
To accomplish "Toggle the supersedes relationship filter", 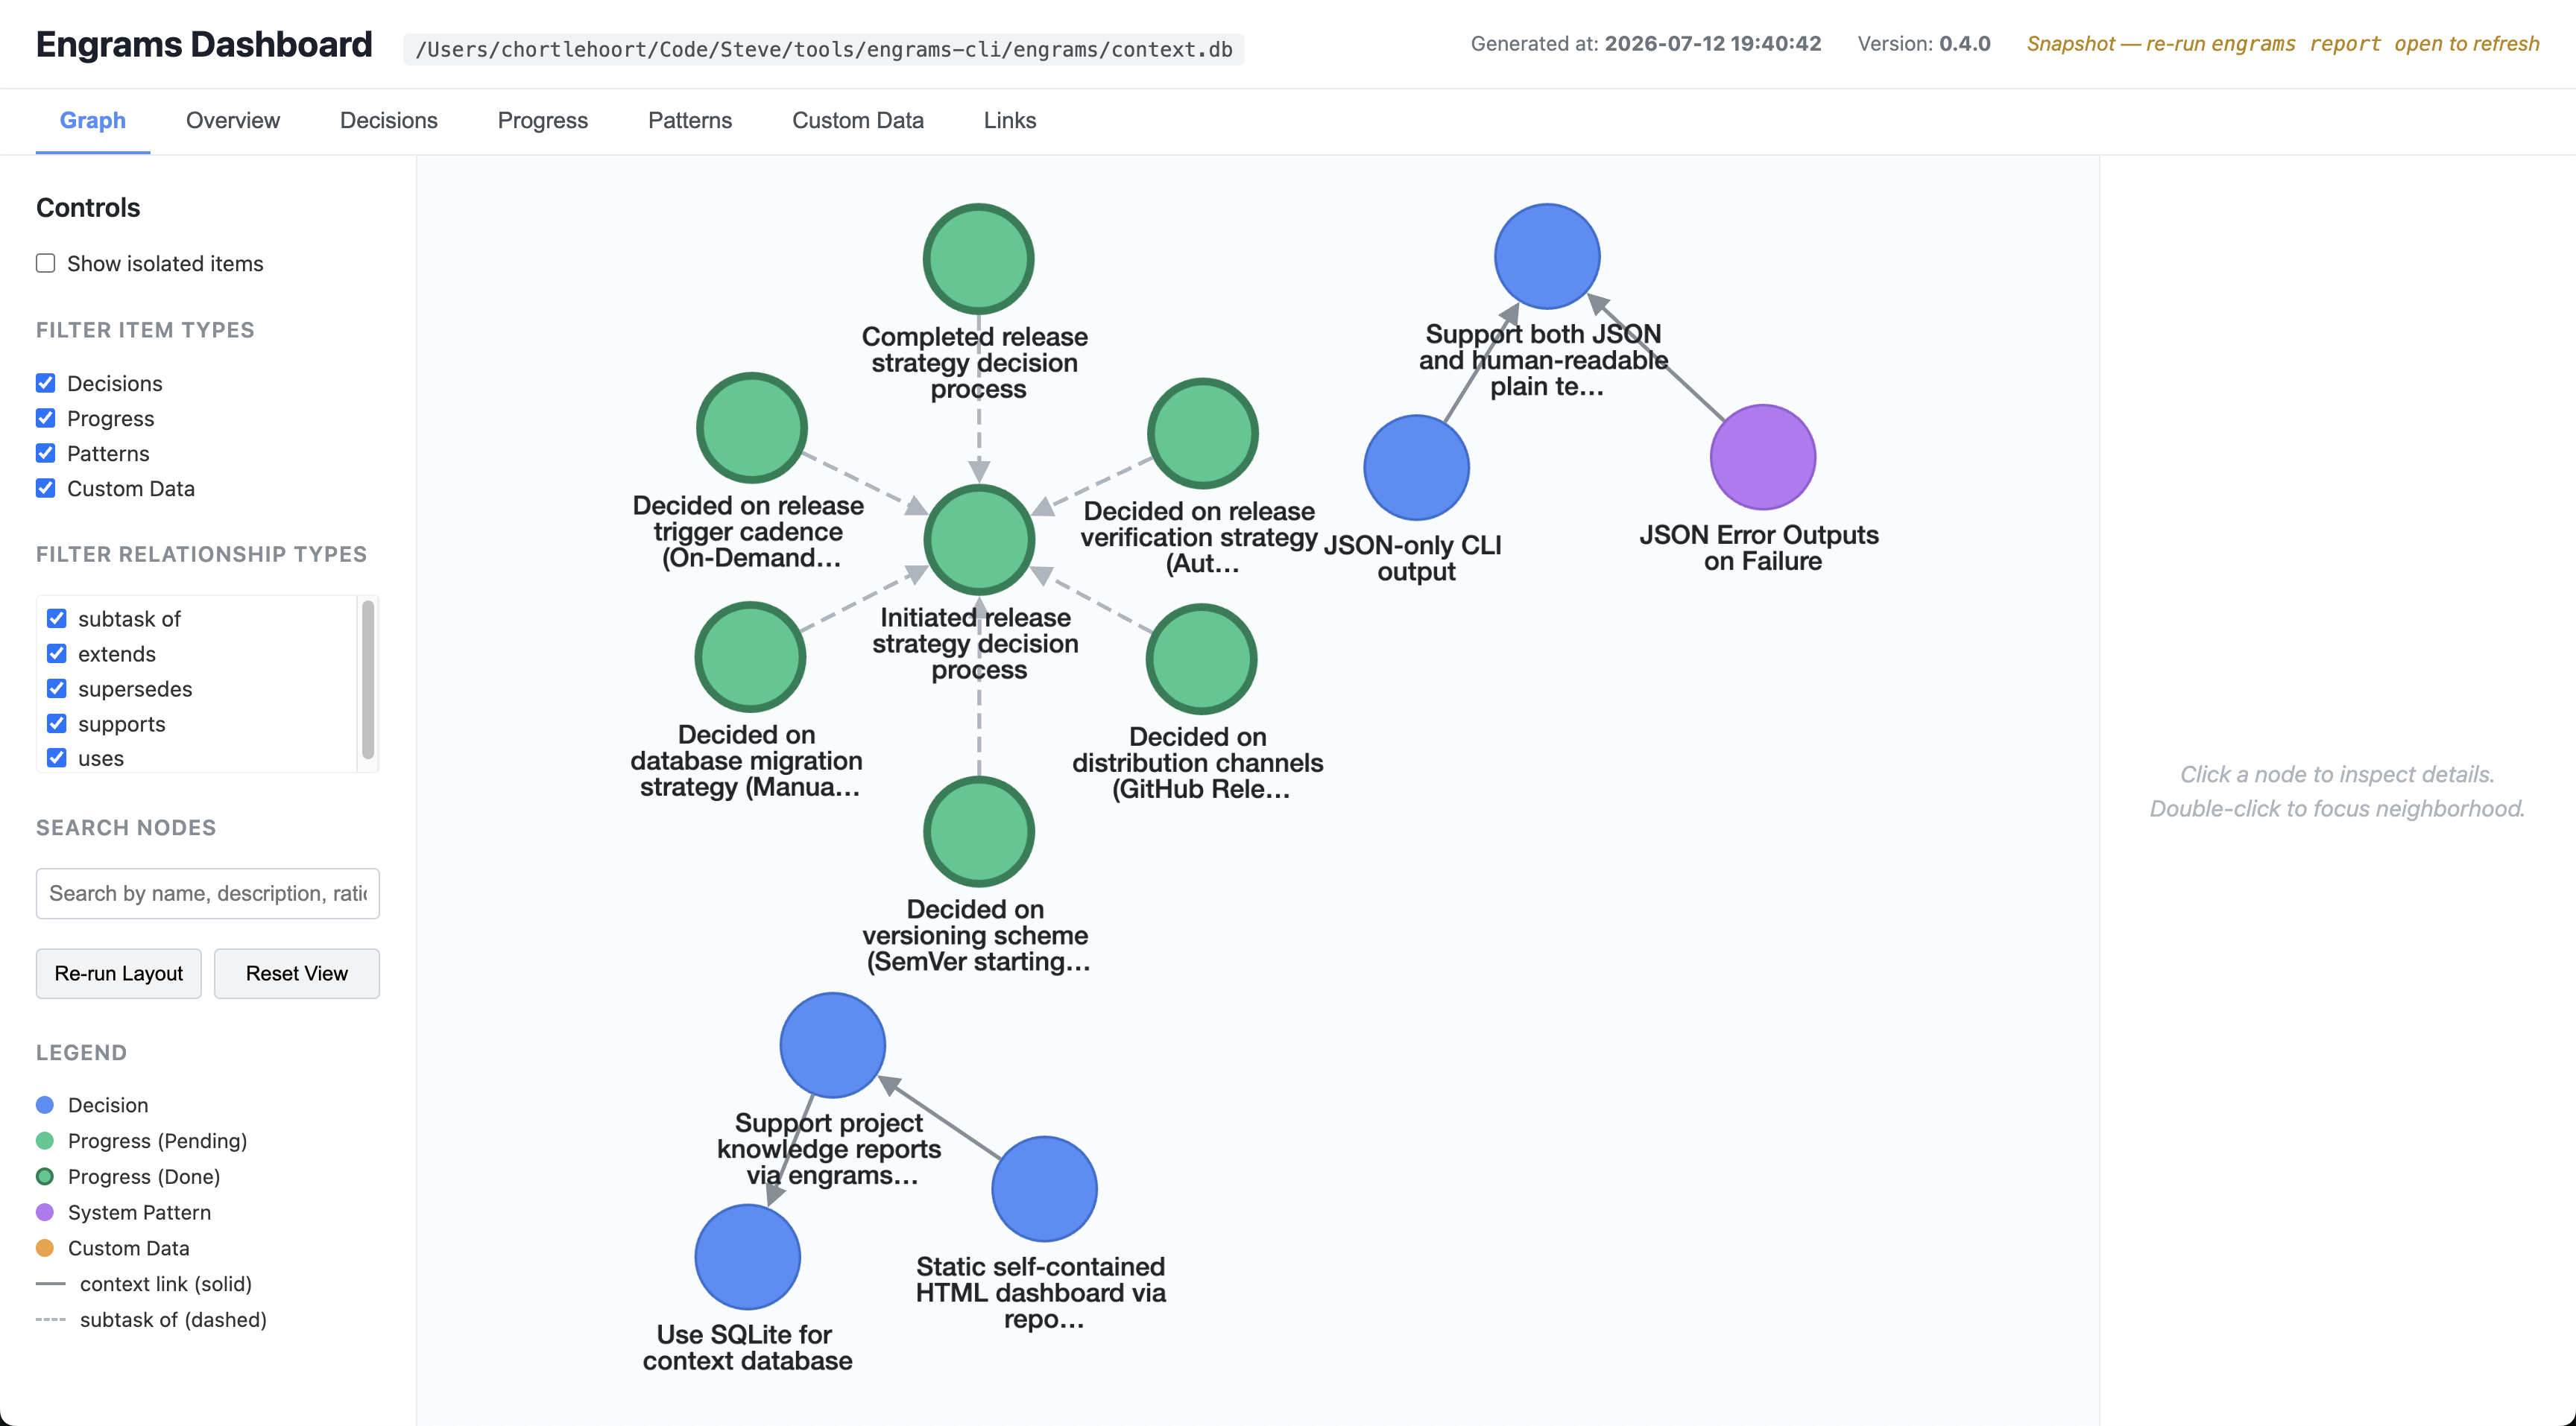I will [57, 688].
